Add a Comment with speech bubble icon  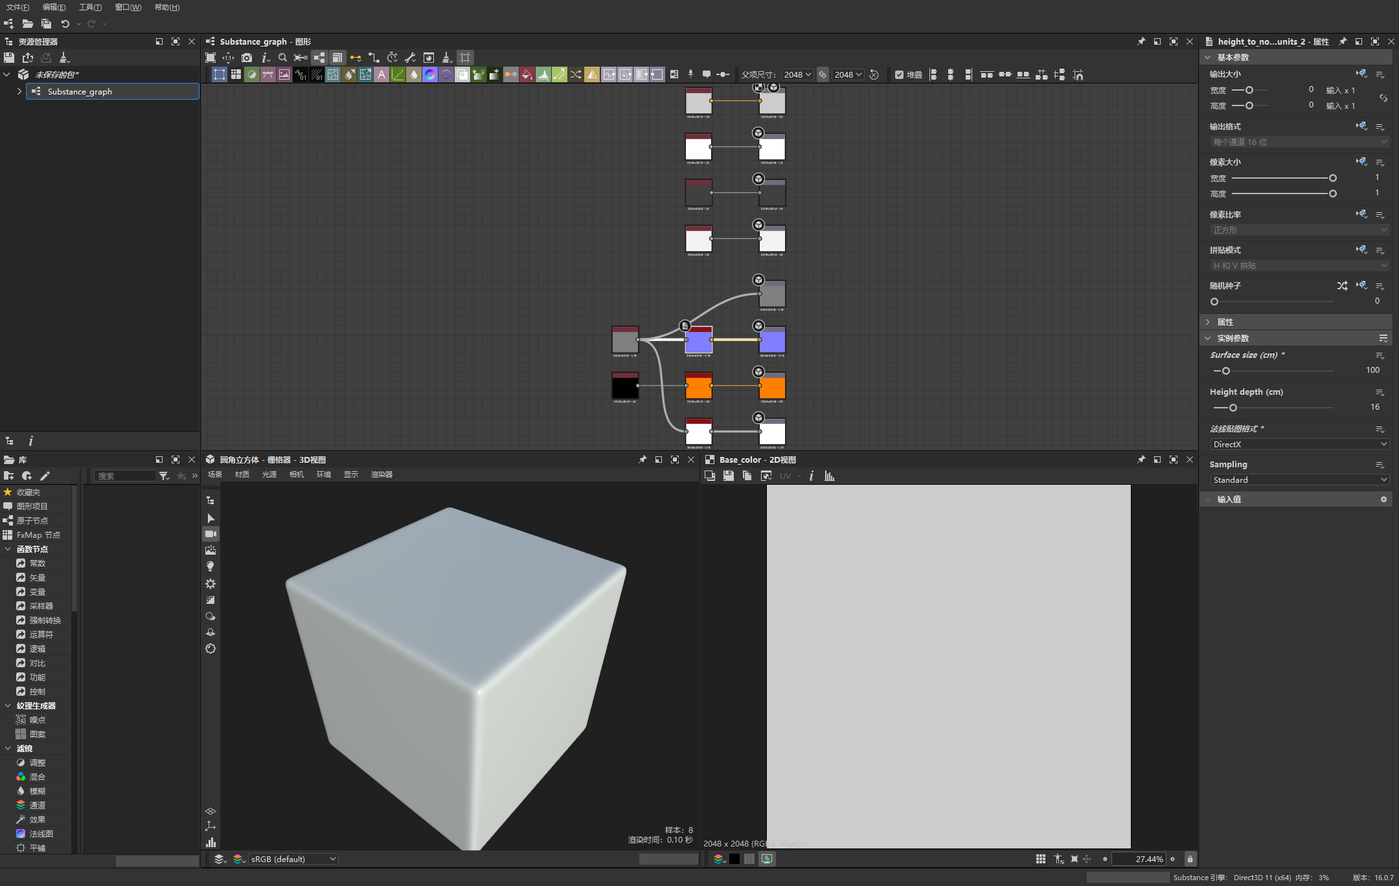coord(707,74)
